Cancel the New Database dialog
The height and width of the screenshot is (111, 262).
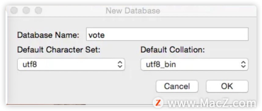click(x=177, y=86)
